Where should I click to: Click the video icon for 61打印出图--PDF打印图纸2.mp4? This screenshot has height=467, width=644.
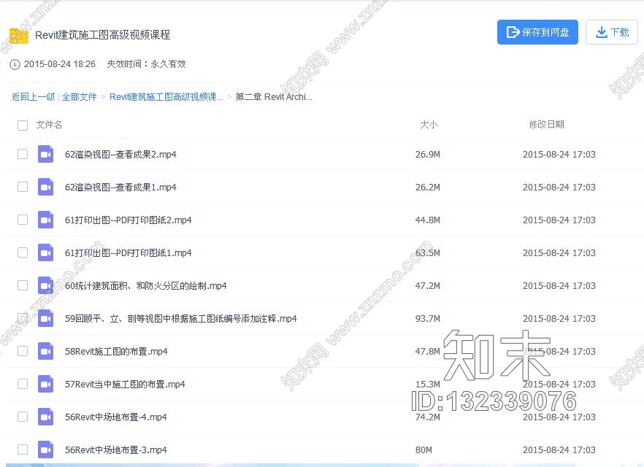click(45, 220)
